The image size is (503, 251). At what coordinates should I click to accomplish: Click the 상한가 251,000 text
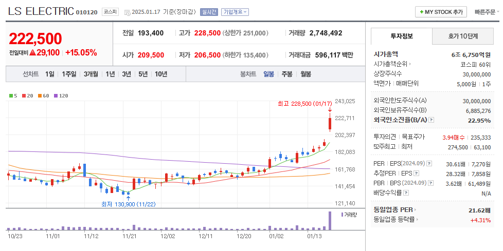pos(245,33)
